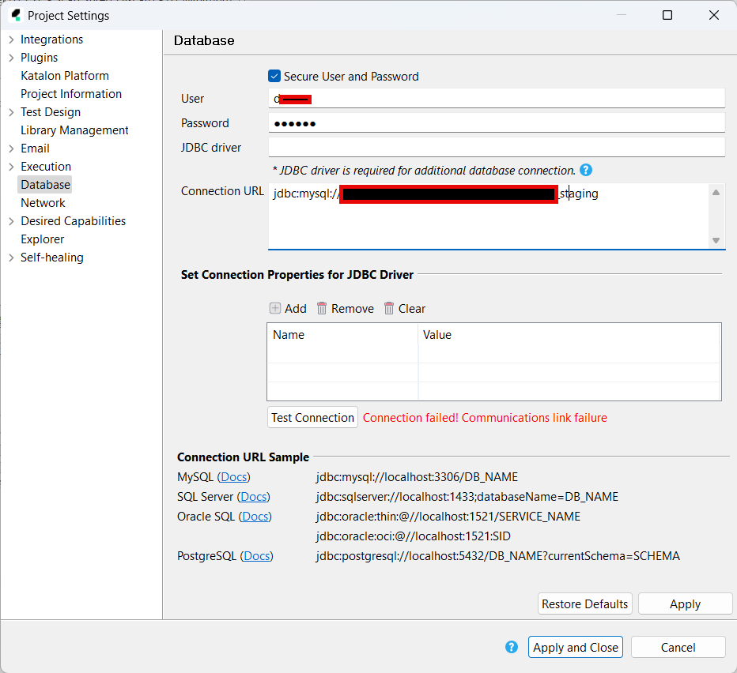Click the Clear properties trash icon

389,308
